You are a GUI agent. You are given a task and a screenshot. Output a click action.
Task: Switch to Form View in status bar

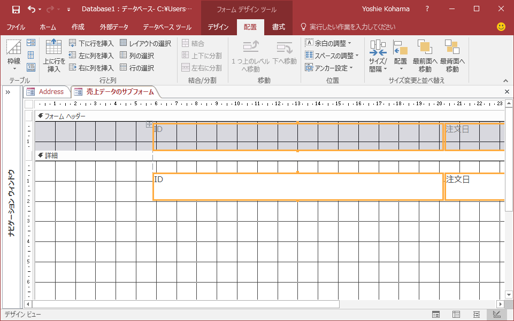[x=436, y=315]
